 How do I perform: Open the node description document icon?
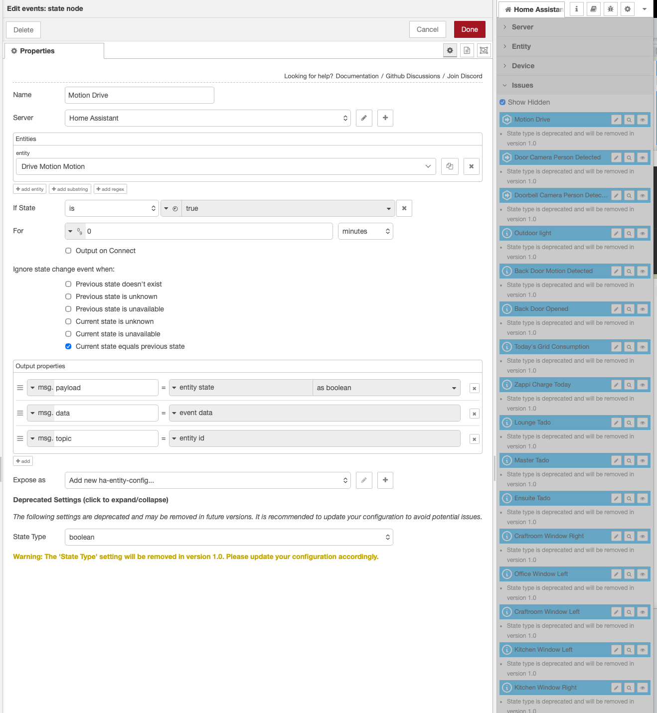(x=467, y=50)
